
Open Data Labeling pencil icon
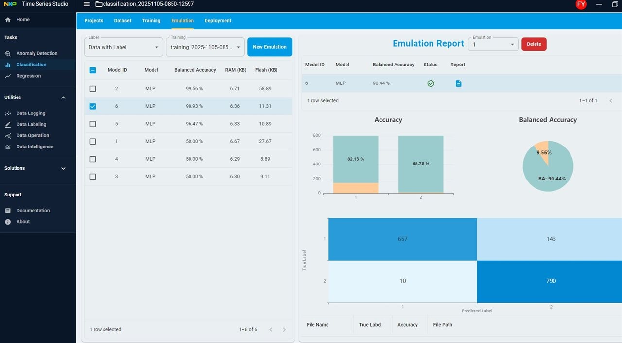tap(8, 125)
